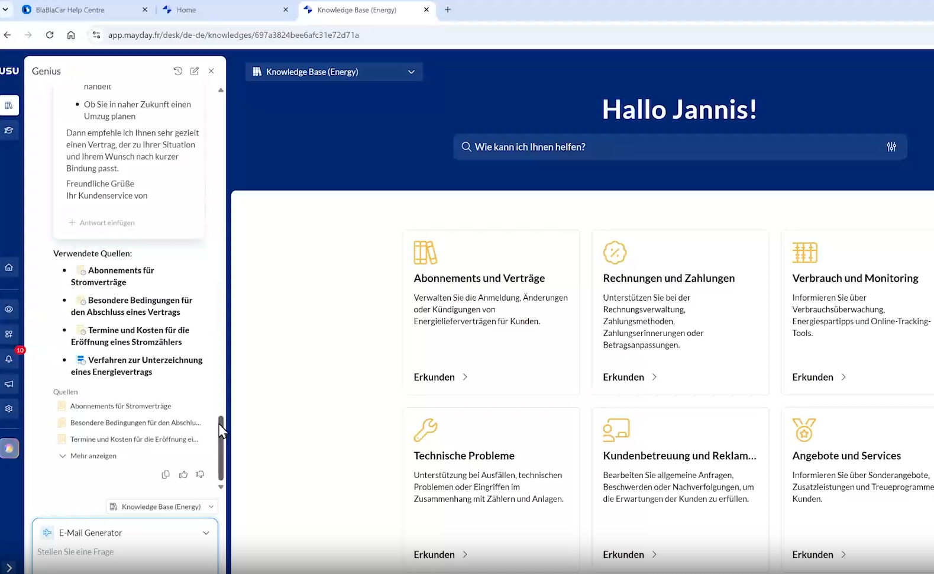This screenshot has width=934, height=574.
Task: Focus the Wie kann ich Ihnen helfen search field
Action: point(680,147)
